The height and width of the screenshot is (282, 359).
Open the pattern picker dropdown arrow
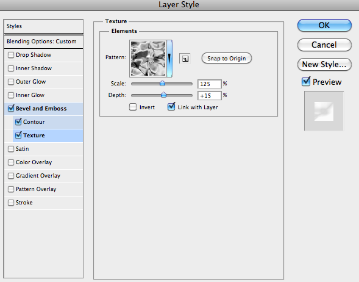[169, 59]
